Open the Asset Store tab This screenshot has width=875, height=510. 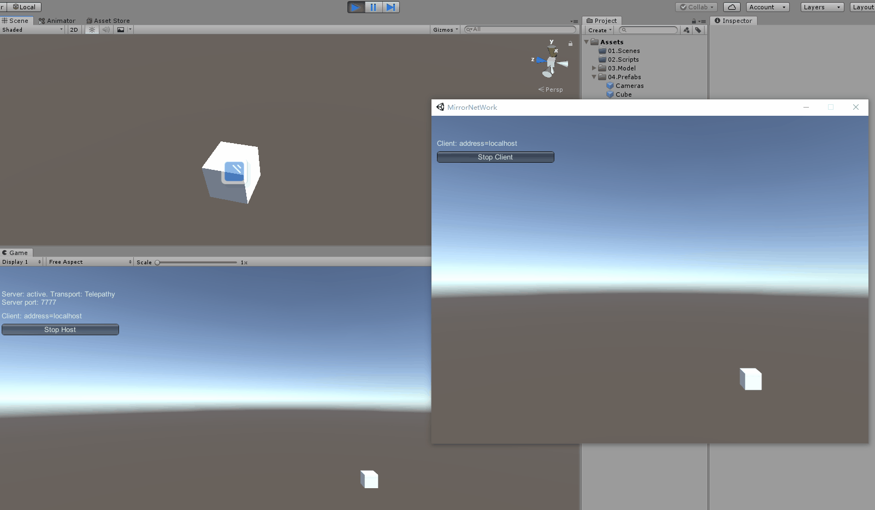pyautogui.click(x=108, y=21)
